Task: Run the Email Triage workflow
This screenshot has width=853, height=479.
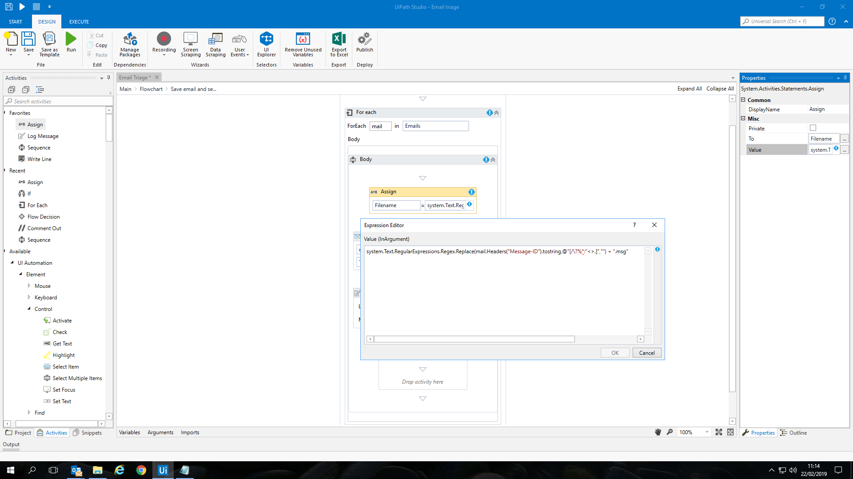Action: 71,42
